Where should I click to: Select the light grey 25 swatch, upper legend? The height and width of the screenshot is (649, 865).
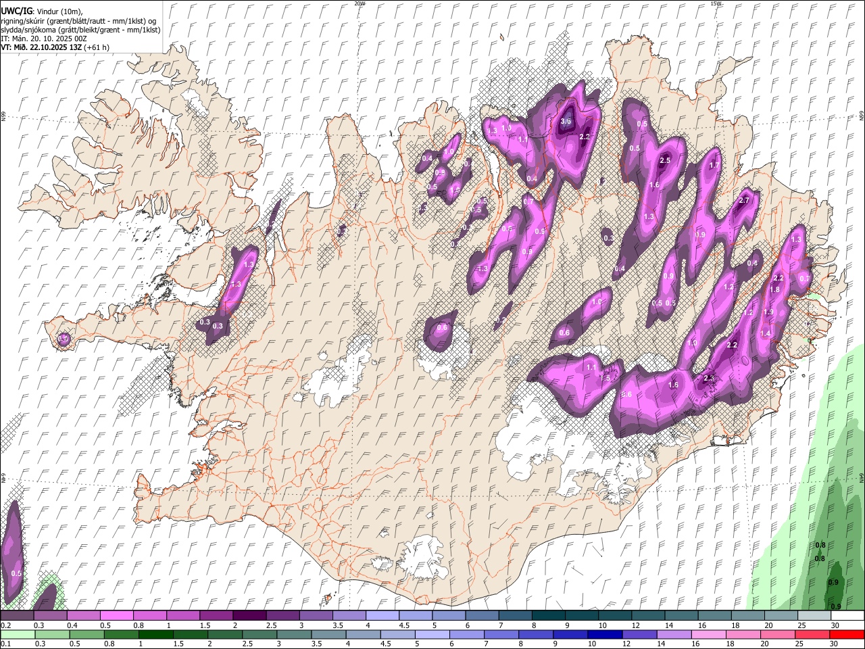814,615
